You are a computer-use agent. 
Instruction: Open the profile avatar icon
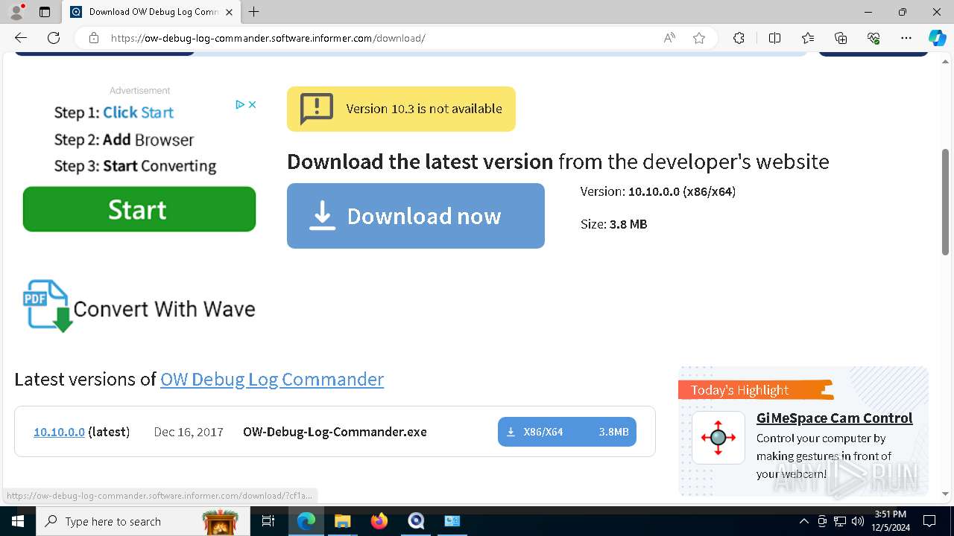[16, 12]
